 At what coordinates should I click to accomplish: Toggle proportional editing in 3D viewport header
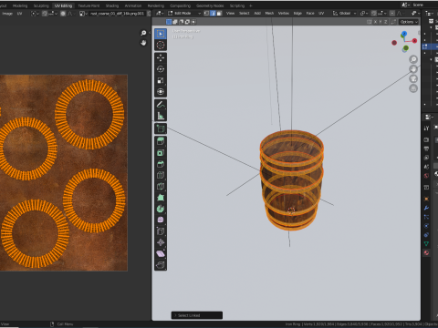(x=392, y=13)
